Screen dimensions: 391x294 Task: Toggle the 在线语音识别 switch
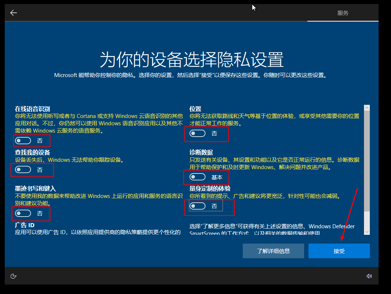coord(23,141)
